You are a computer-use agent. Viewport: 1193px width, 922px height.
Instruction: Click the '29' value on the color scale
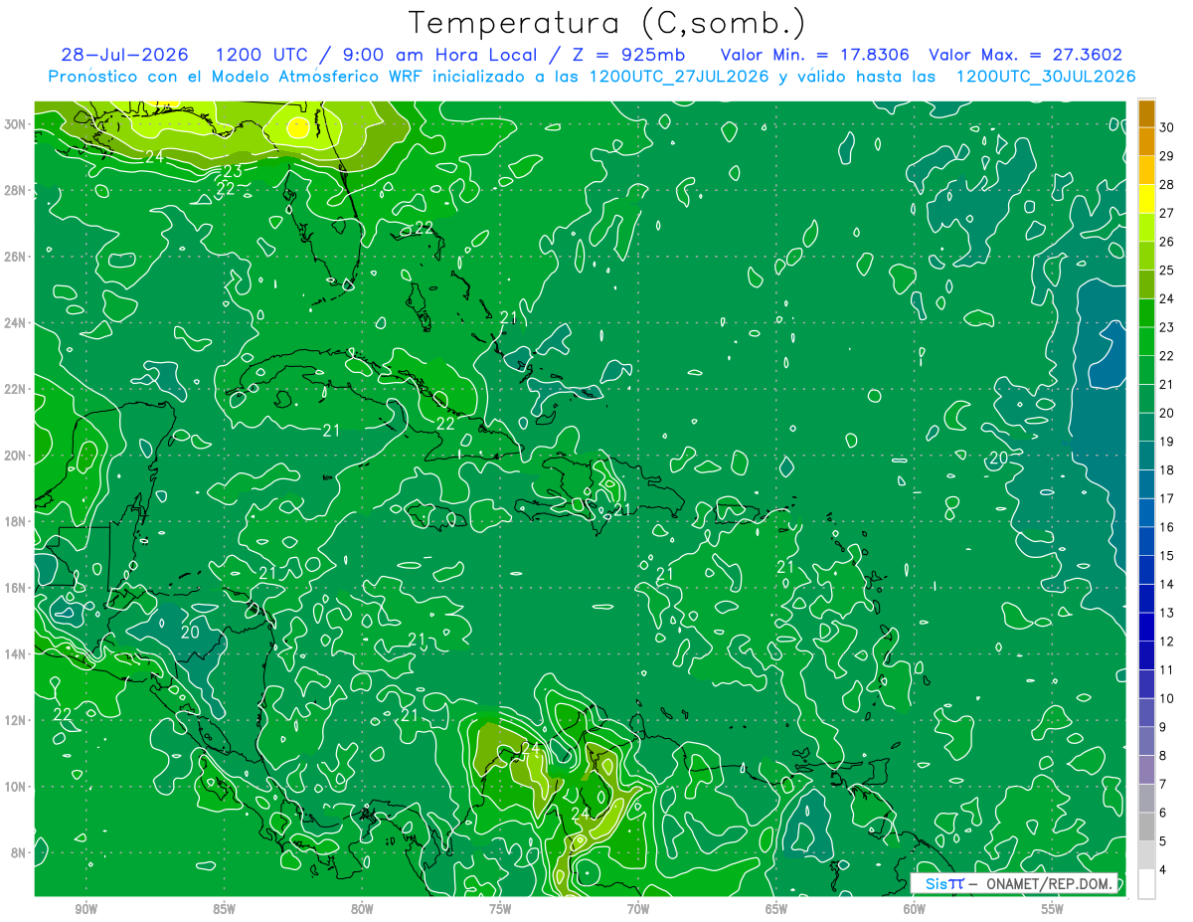click(1167, 156)
